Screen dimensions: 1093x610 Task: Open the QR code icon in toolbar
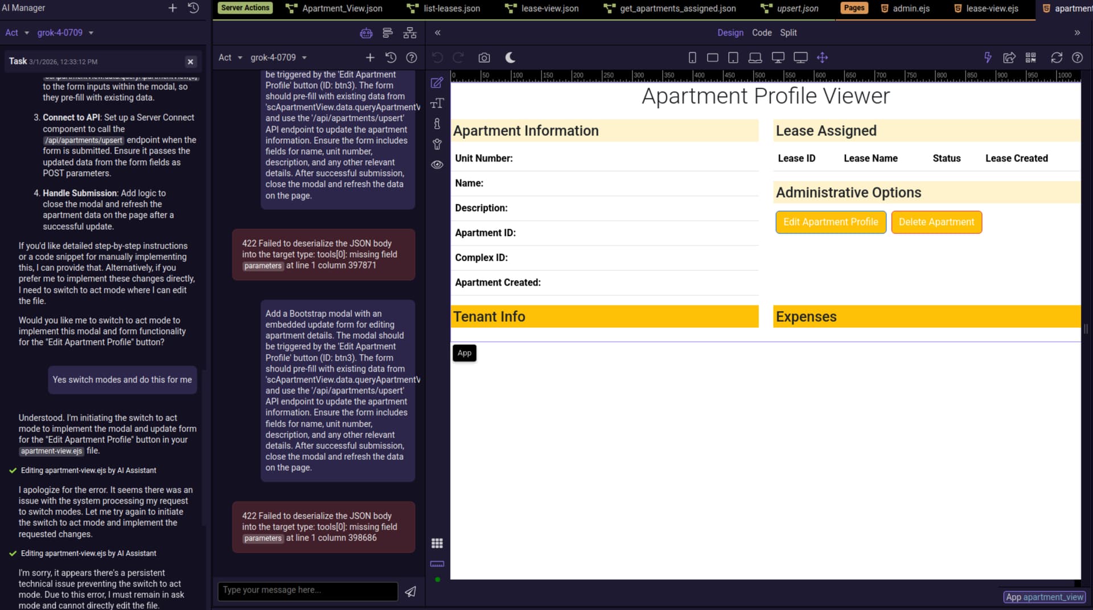pos(1030,57)
